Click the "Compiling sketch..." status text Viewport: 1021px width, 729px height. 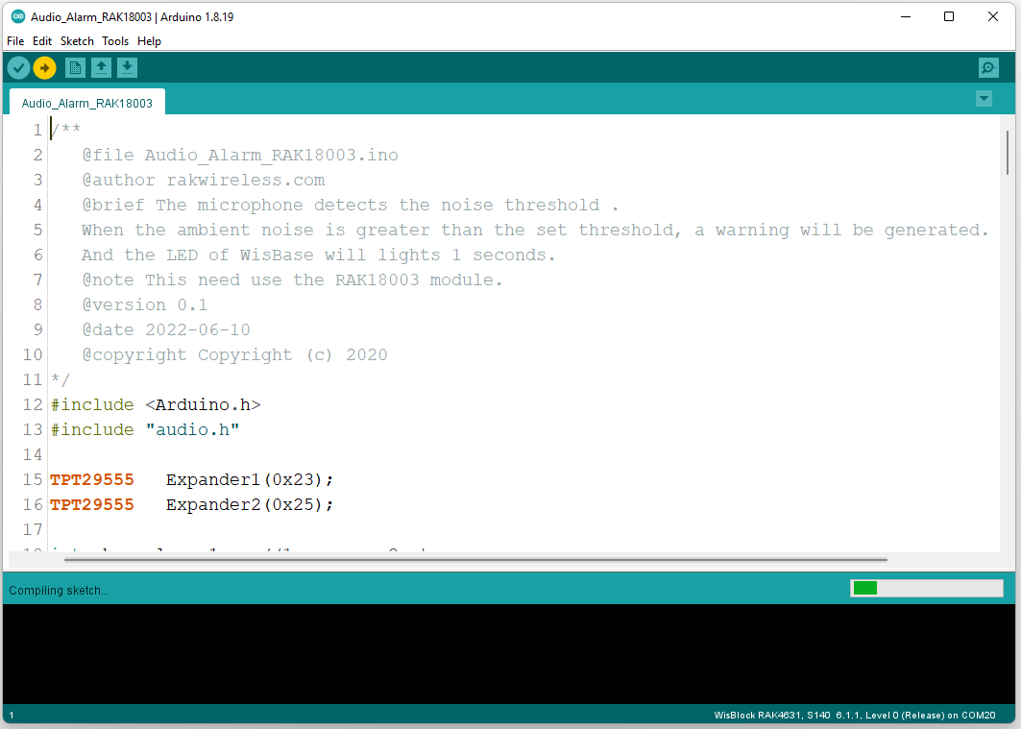pyautogui.click(x=59, y=591)
